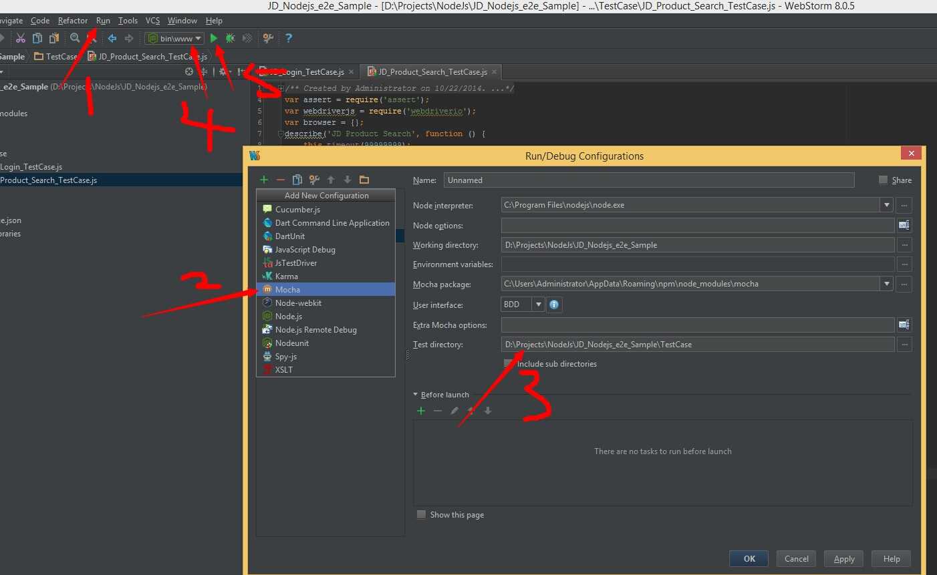This screenshot has height=575, width=937.
Task: Close the JD_Product_Search_TestCase.js editor tab
Action: point(494,72)
